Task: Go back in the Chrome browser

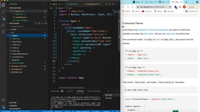Action: pyautogui.click(x=123, y=7)
